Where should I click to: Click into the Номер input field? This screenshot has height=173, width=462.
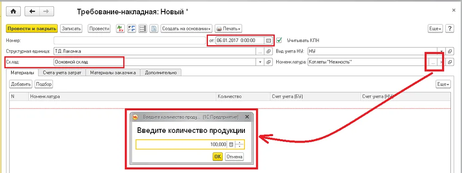(129, 40)
